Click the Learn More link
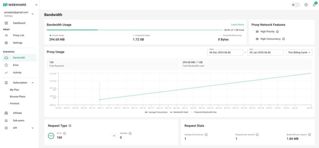Viewport: 319px width, 148px height. pyautogui.click(x=237, y=25)
